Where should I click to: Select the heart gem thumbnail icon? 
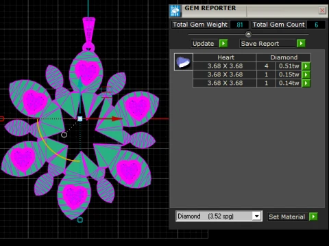184,62
